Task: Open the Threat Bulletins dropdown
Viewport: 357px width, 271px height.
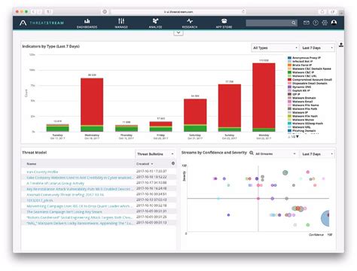Action: 155,154
